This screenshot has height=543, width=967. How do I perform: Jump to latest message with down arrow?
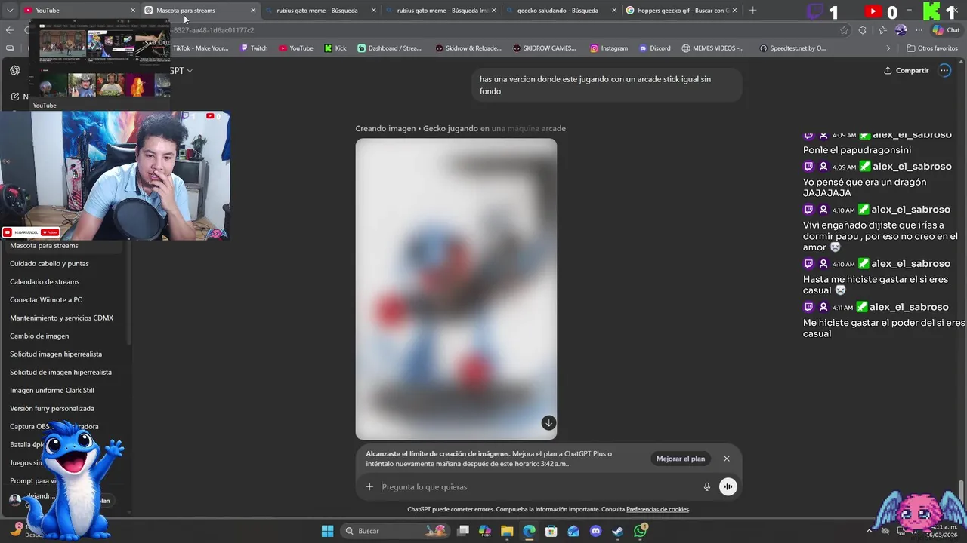pos(548,423)
